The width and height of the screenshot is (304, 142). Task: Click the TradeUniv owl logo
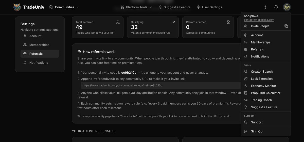pos(17,7)
